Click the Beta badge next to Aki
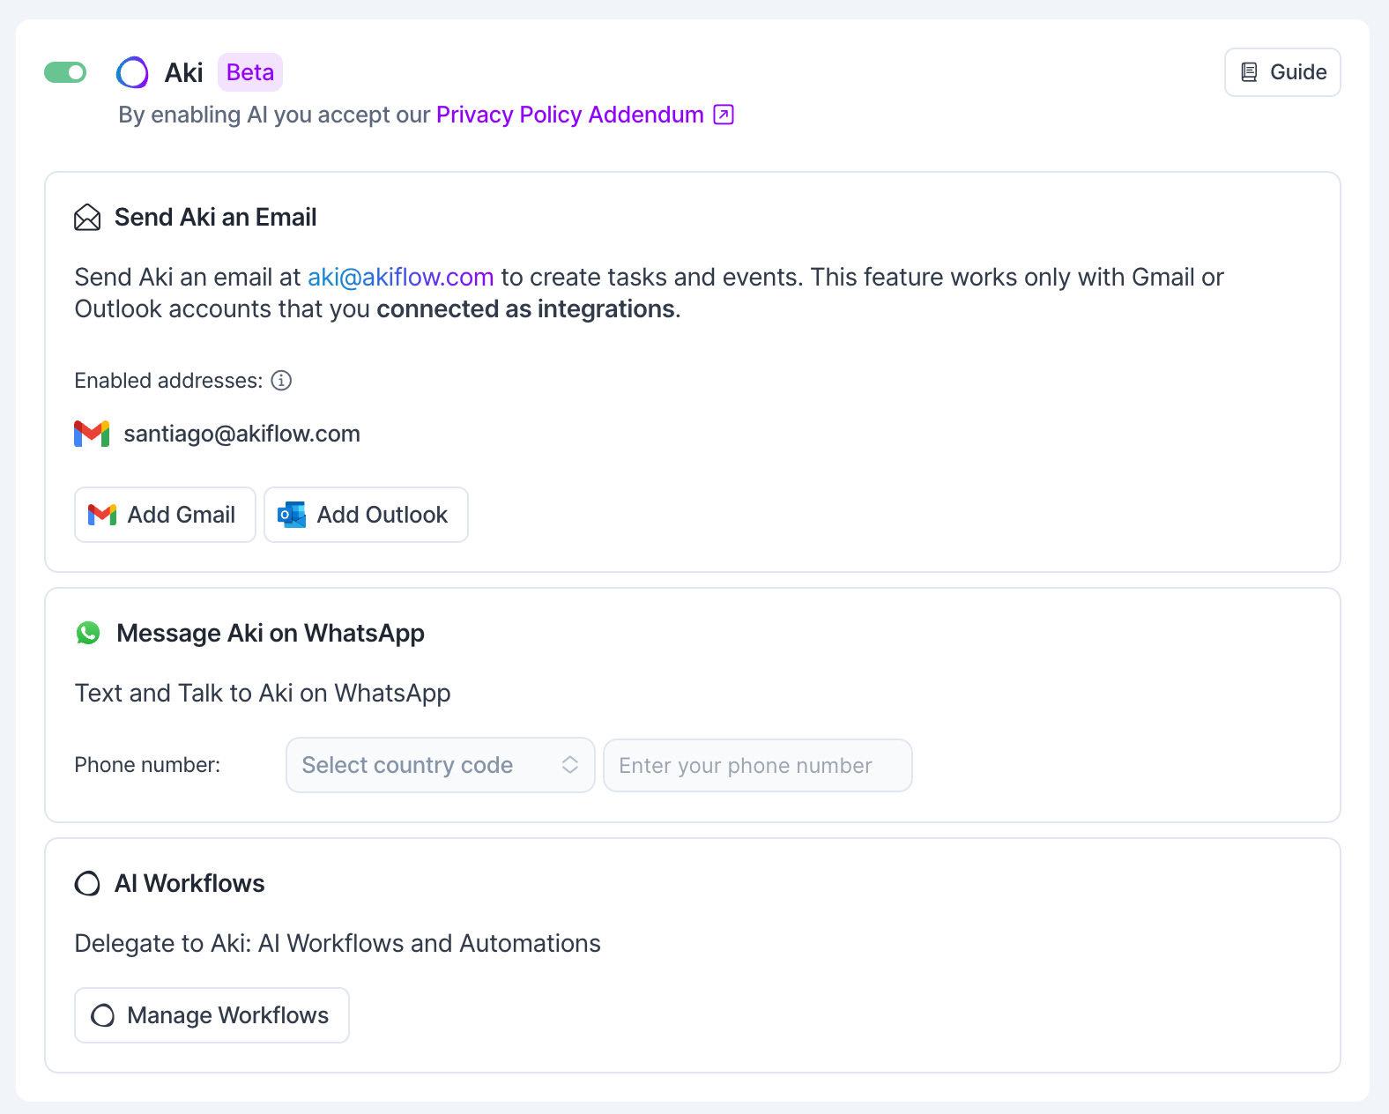The width and height of the screenshot is (1389, 1114). [x=250, y=72]
